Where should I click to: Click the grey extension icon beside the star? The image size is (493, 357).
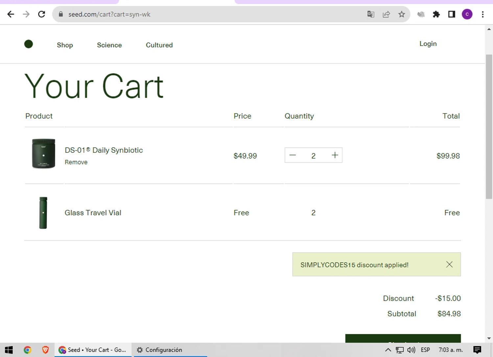point(421,14)
